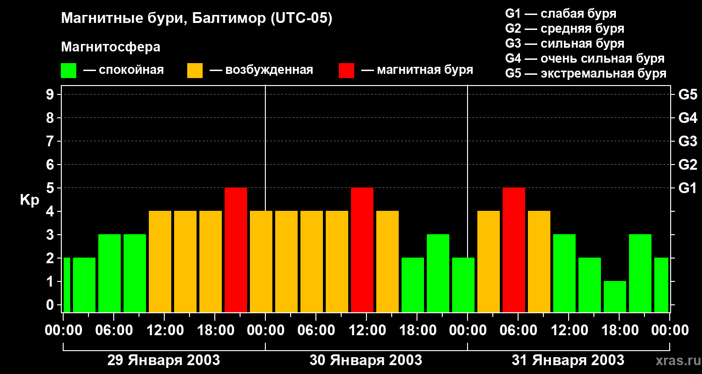
Task: Click the 'Kp' axis title
Action: coord(29,201)
